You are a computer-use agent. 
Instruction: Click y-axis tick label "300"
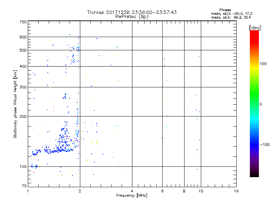coord(23,87)
